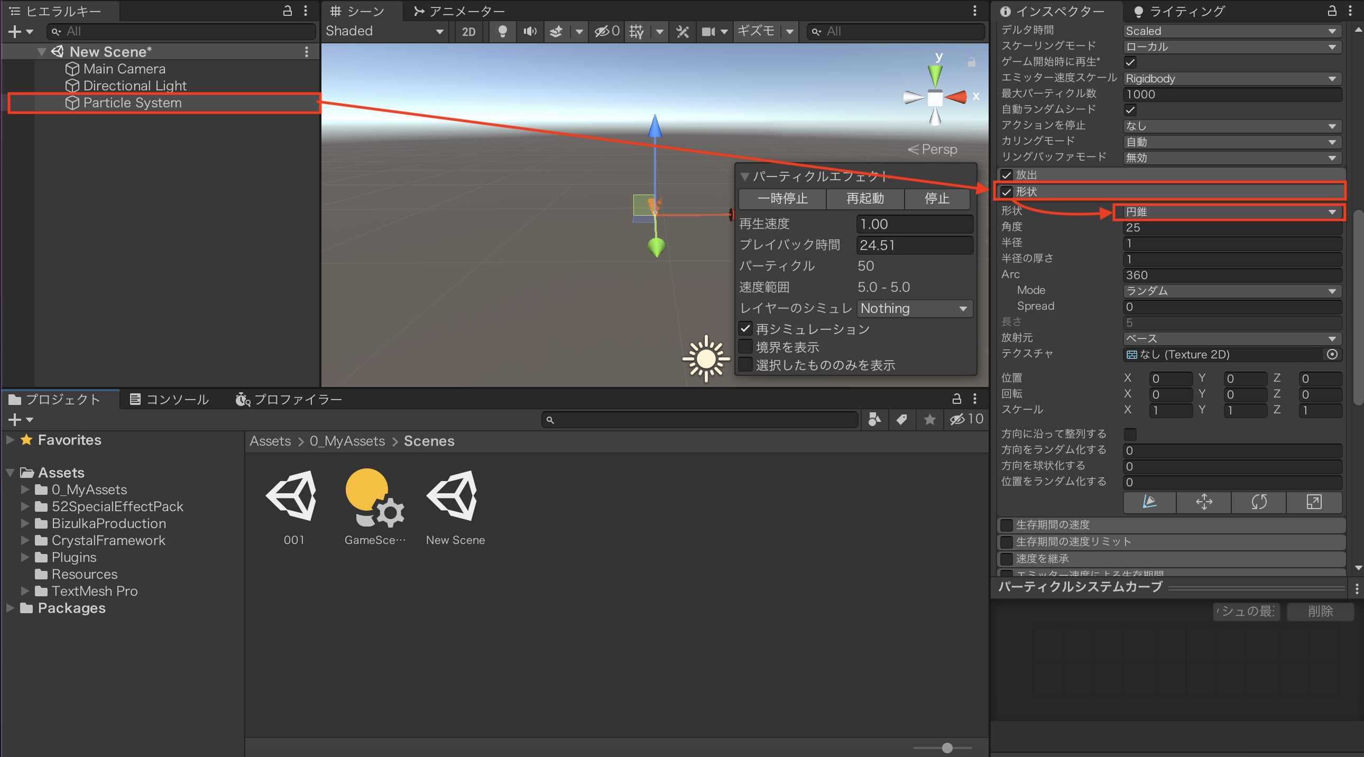Open the Shaded draw mode dropdown
Viewport: 1364px width, 757px height.
pyautogui.click(x=385, y=31)
